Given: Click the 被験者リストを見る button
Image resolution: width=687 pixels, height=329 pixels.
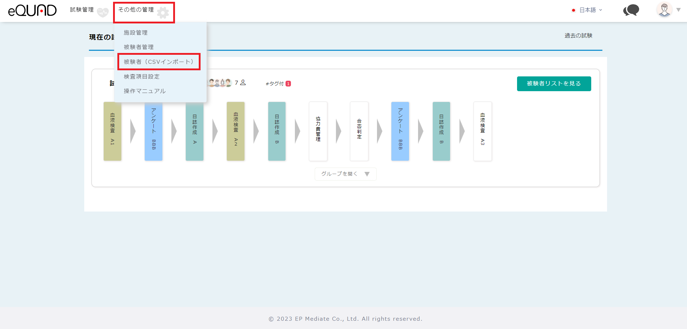Looking at the screenshot, I should tap(554, 84).
